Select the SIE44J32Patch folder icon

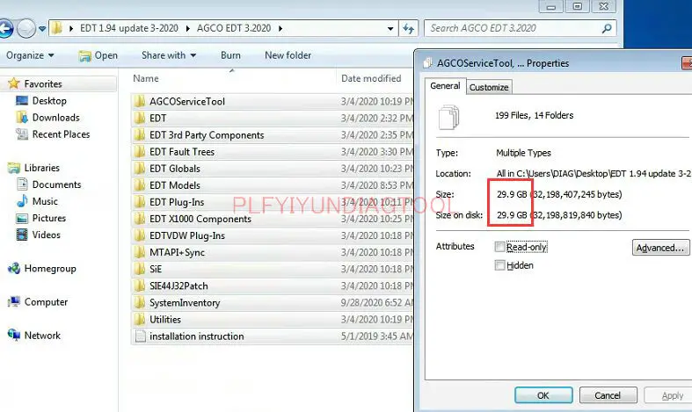coord(140,286)
